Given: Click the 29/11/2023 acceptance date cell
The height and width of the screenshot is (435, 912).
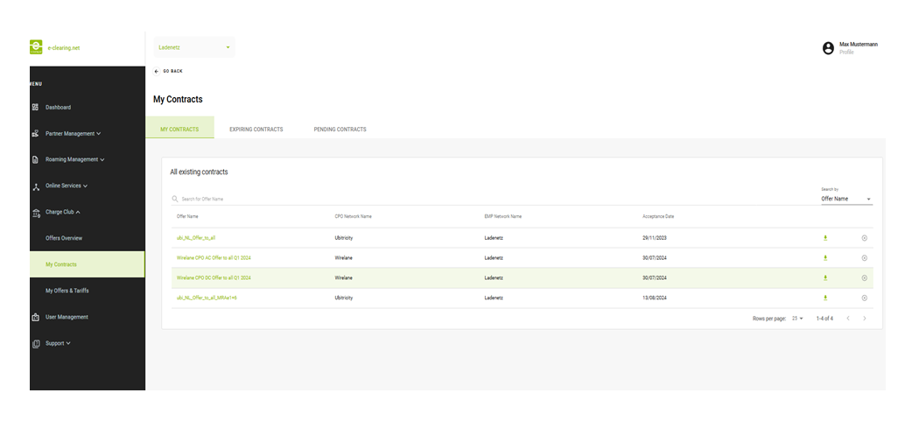Looking at the screenshot, I should 655,238.
